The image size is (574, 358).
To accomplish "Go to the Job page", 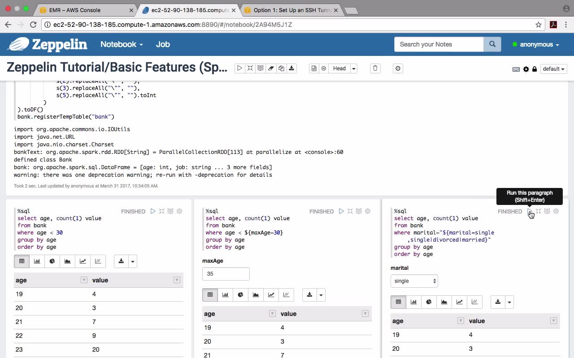I will tap(163, 44).
